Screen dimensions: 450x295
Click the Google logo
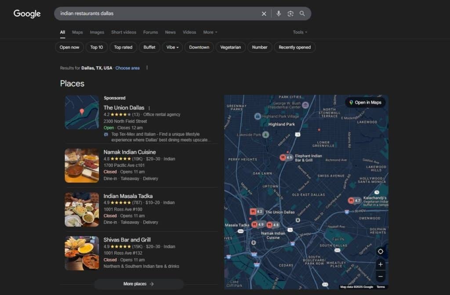coord(27,14)
